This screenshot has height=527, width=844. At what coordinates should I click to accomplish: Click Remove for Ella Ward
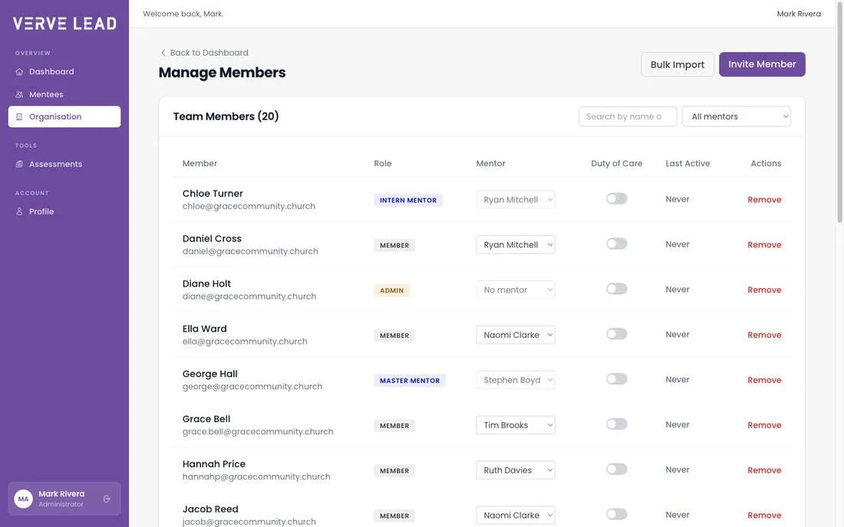point(763,335)
